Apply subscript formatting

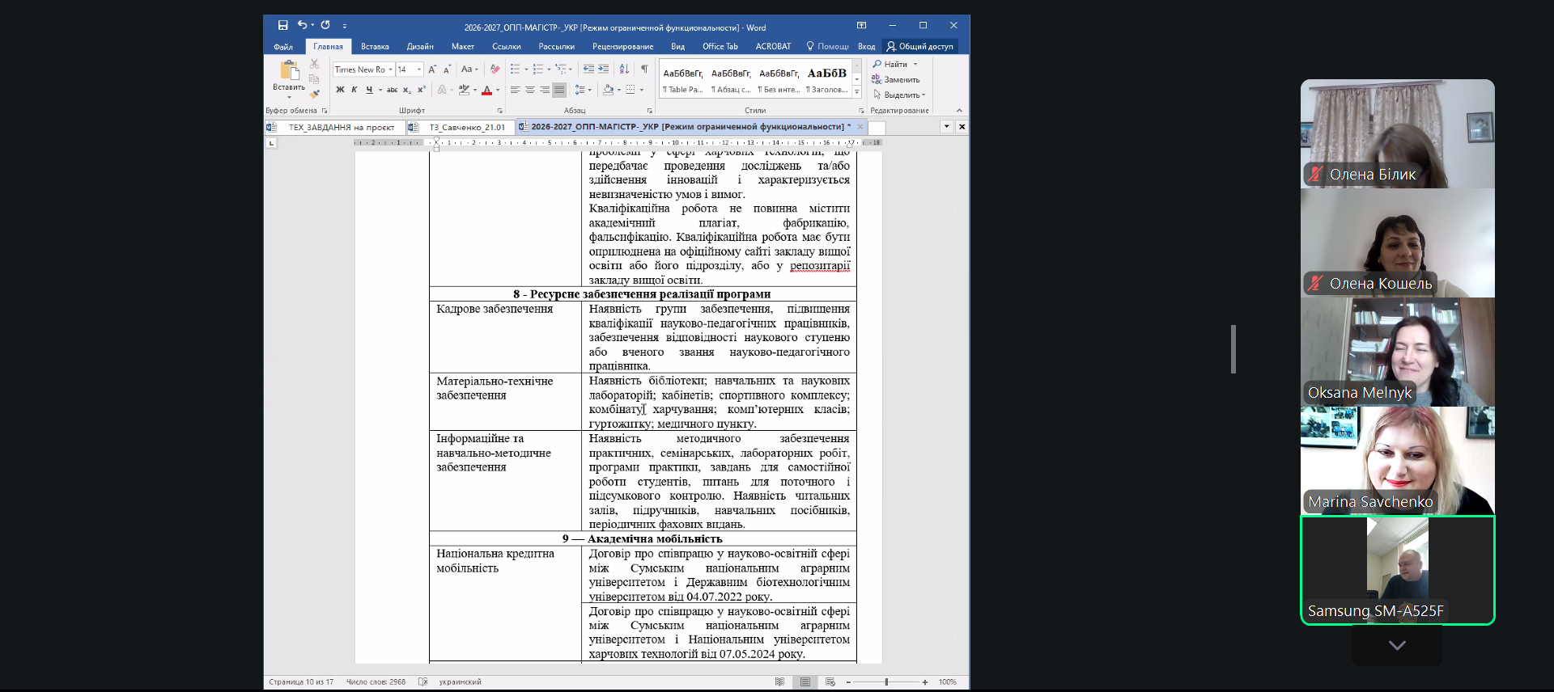point(407,90)
